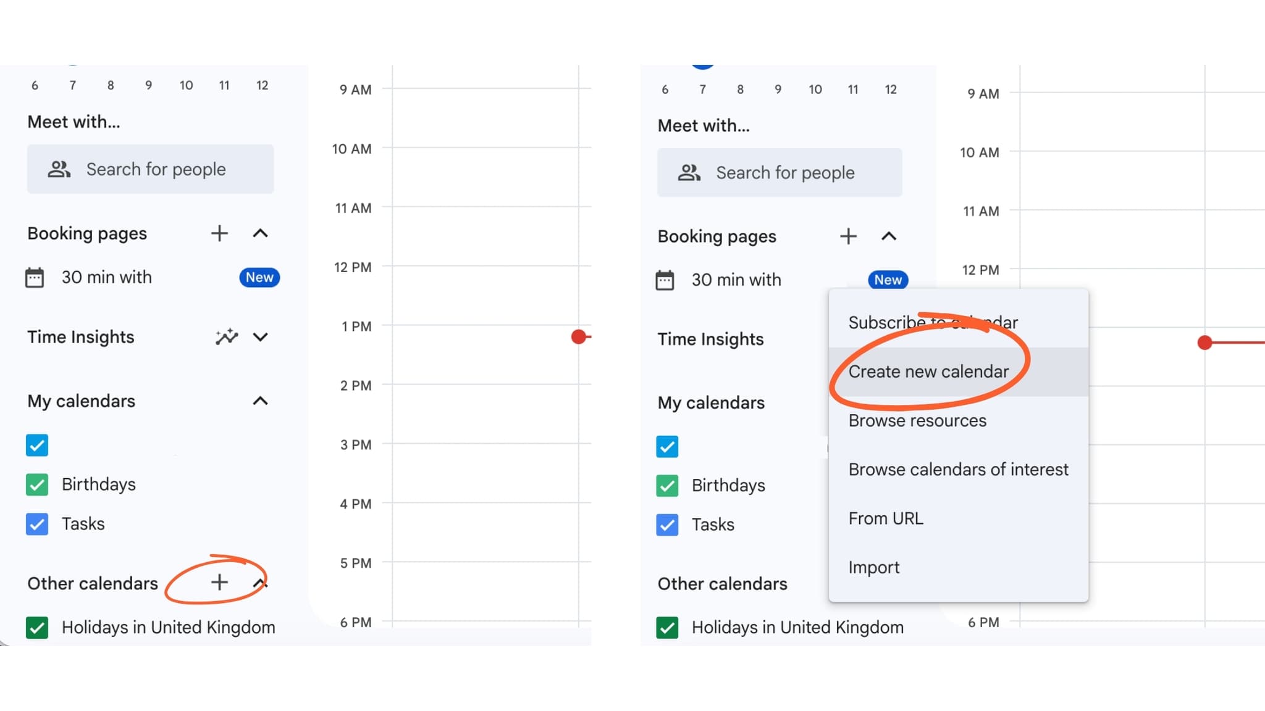Choose Subscribe to calendar menu entry
Screen dimensions: 1265x711
click(x=958, y=322)
